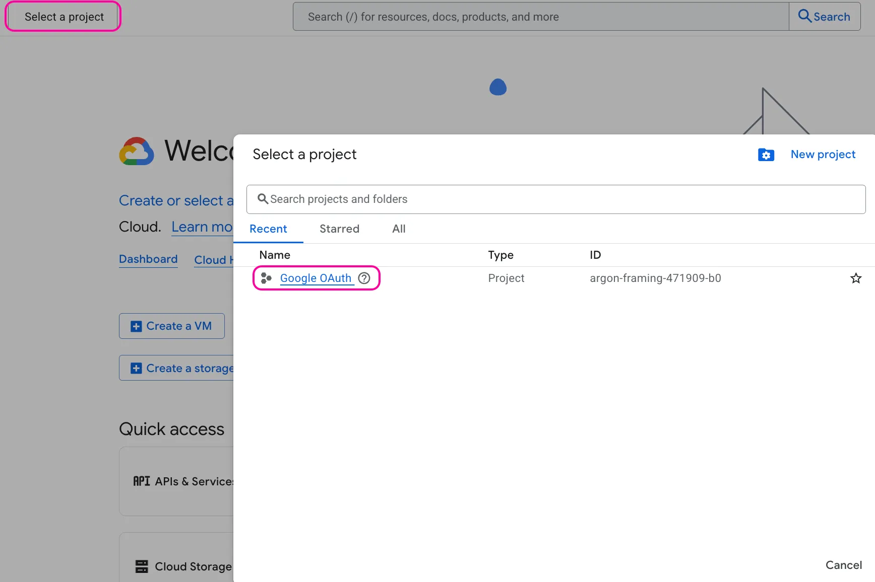Star the Google OAuth project
Image resolution: width=875 pixels, height=582 pixels.
pyautogui.click(x=855, y=278)
